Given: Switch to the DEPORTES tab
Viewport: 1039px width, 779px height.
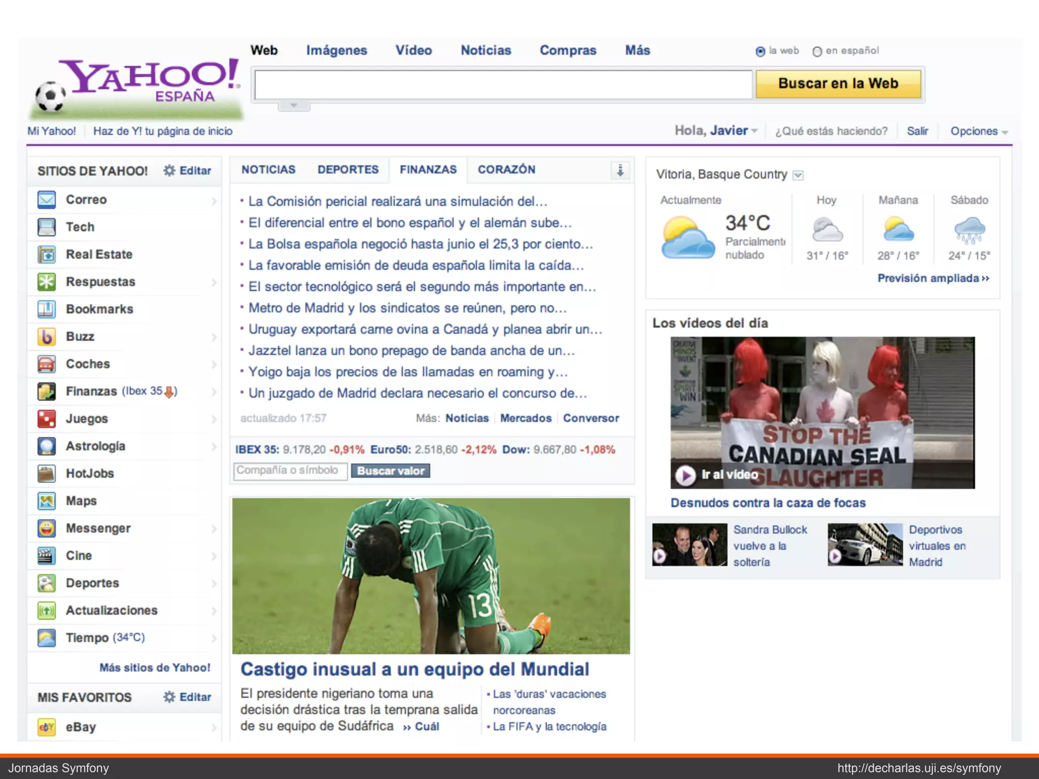Looking at the screenshot, I should point(348,169).
